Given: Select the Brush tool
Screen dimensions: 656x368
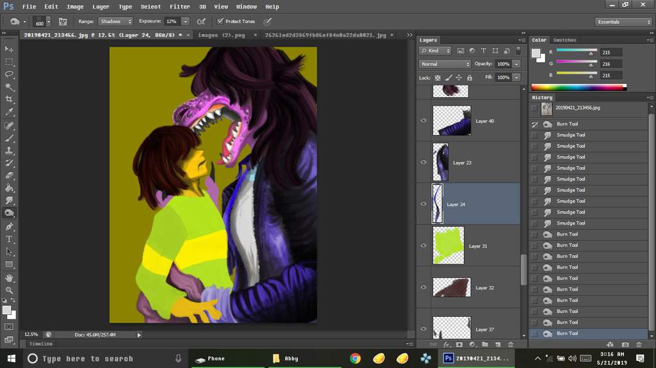Looking at the screenshot, I should (x=9, y=138).
